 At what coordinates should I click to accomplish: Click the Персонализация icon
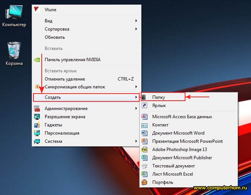tap(37, 133)
